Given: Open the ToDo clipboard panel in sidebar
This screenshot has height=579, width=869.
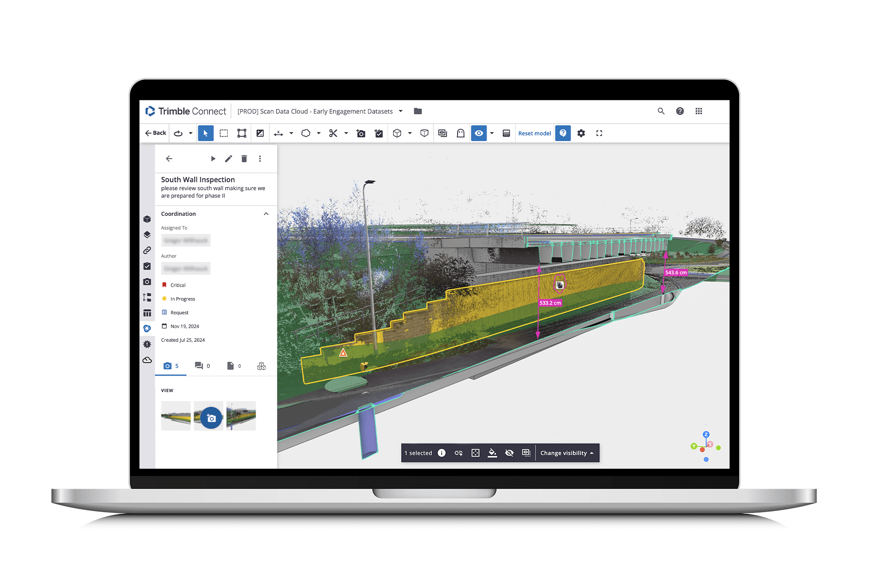Looking at the screenshot, I should pyautogui.click(x=147, y=266).
